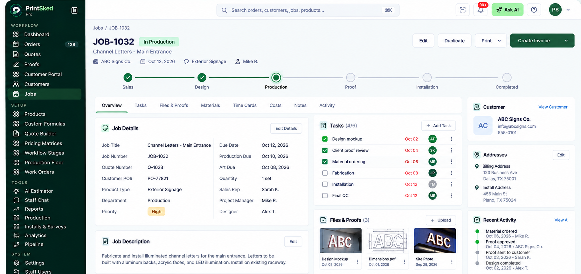Viewport: 581px width, 274px height.
Task: Open the Materials tab
Action: click(211, 105)
